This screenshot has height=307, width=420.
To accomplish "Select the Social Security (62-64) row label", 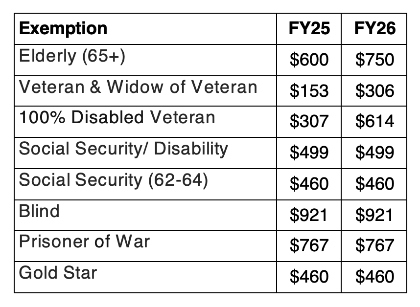I will [114, 180].
